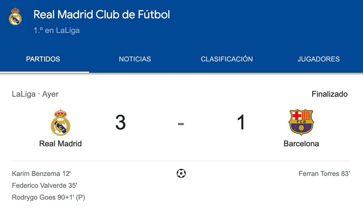The width and height of the screenshot is (363, 212).
Task: Click the Finalizado match status
Action: (x=330, y=94)
